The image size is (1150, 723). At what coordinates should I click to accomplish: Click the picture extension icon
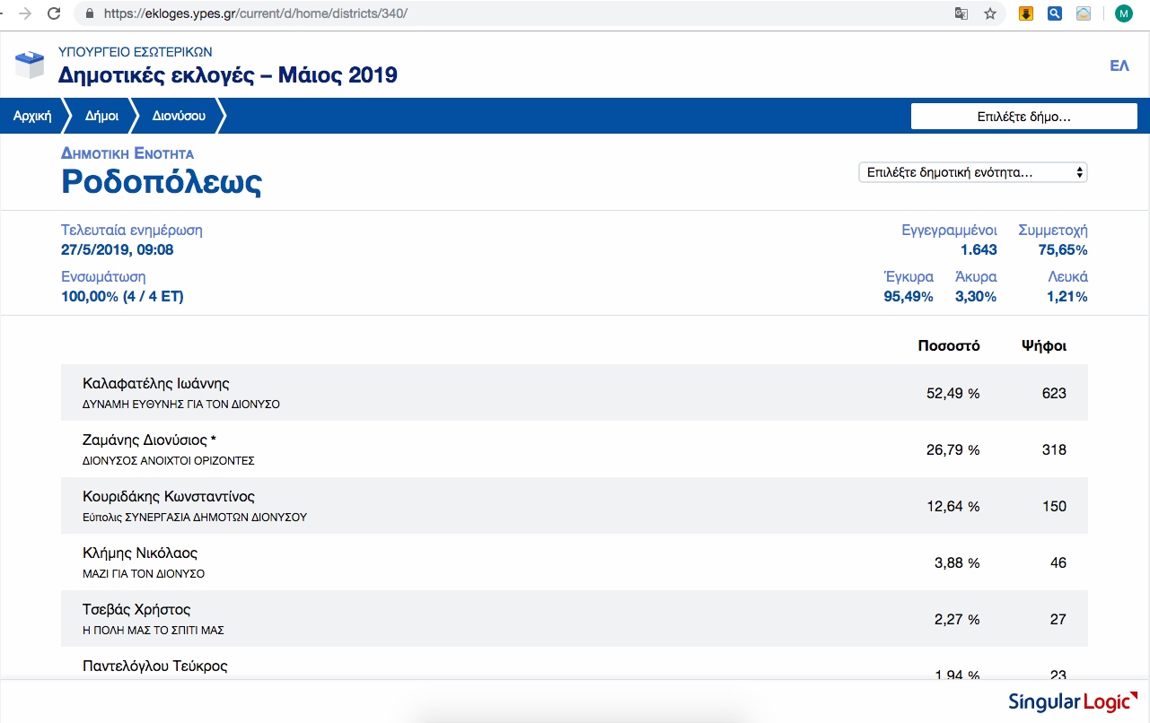[x=1084, y=13]
